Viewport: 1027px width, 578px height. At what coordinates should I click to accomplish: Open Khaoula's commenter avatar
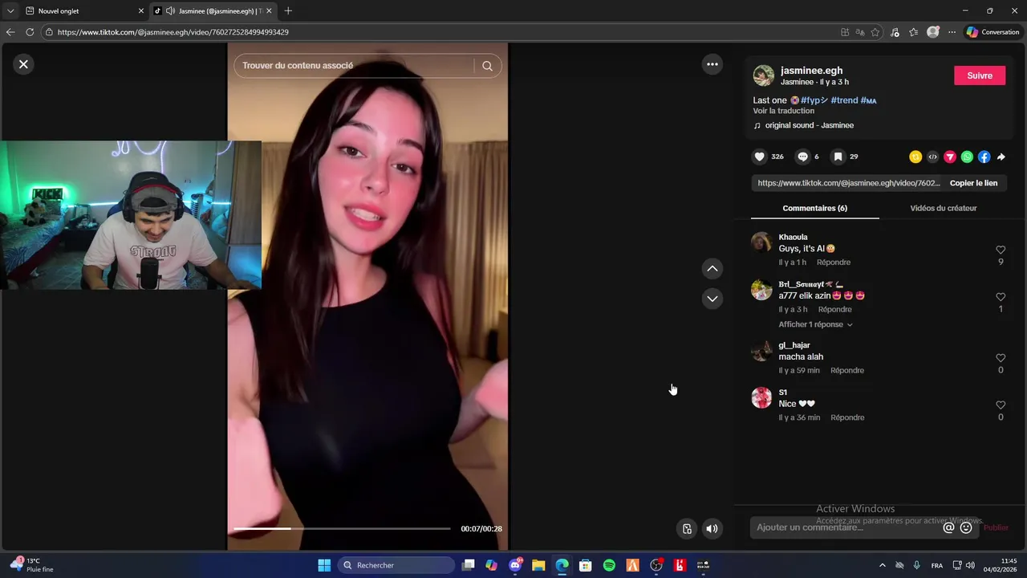point(761,242)
